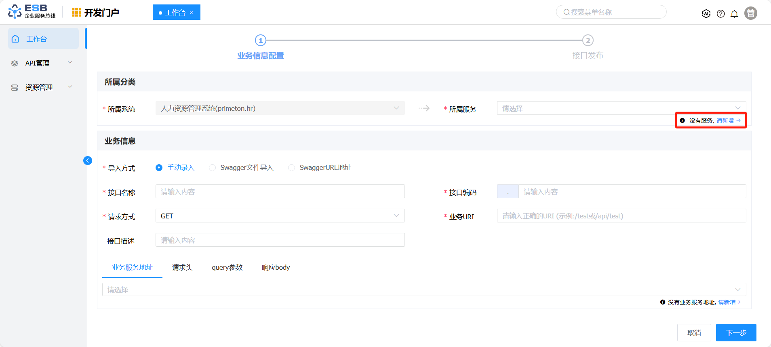This screenshot has height=347, width=771.
Task: Open the 所属服务 dropdown
Action: click(621, 108)
